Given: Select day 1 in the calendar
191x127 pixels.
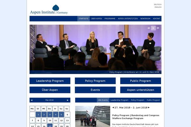Looking at the screenshot, I should pos(38,115).
